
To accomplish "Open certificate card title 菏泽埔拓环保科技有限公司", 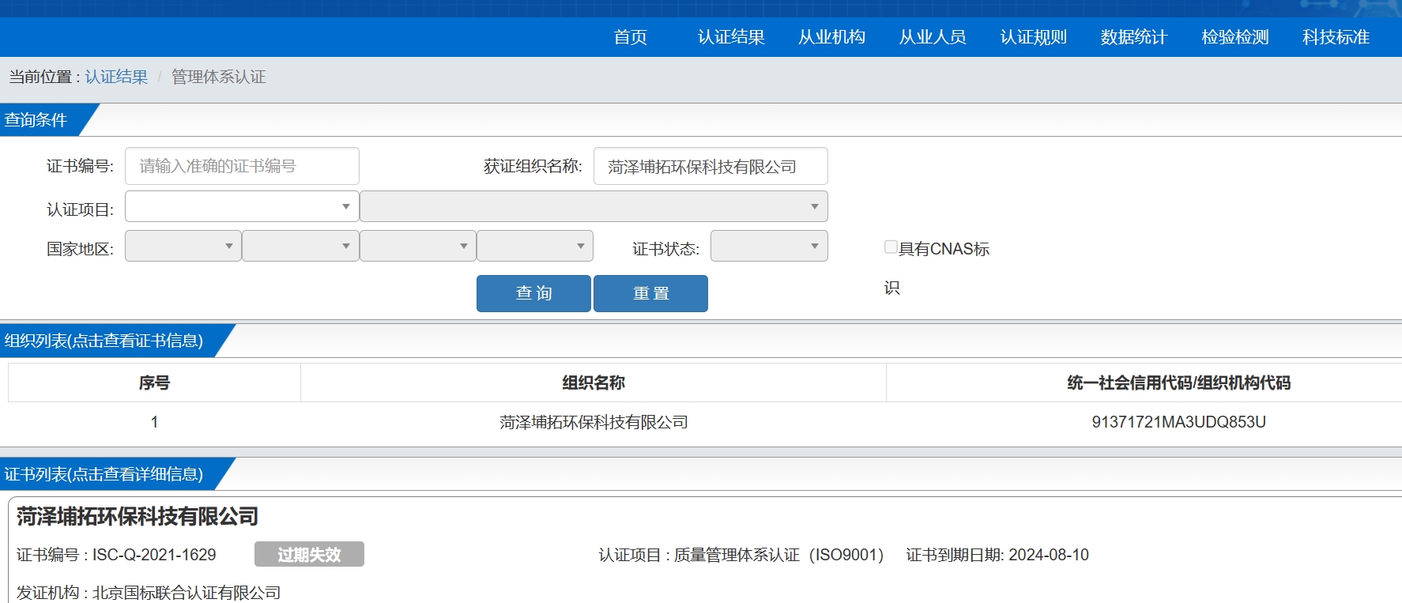I will coord(138,517).
